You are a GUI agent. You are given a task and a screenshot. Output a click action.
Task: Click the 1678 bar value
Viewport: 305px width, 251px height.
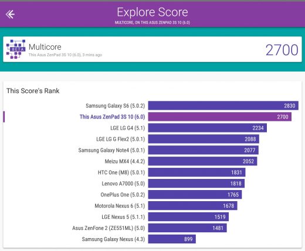coord(229,206)
